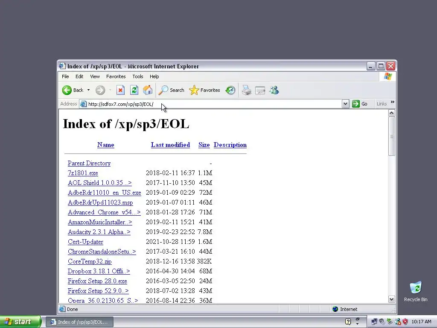The image size is (437, 328).
Task: Click the Messenger tray icon
Action: pos(397,322)
